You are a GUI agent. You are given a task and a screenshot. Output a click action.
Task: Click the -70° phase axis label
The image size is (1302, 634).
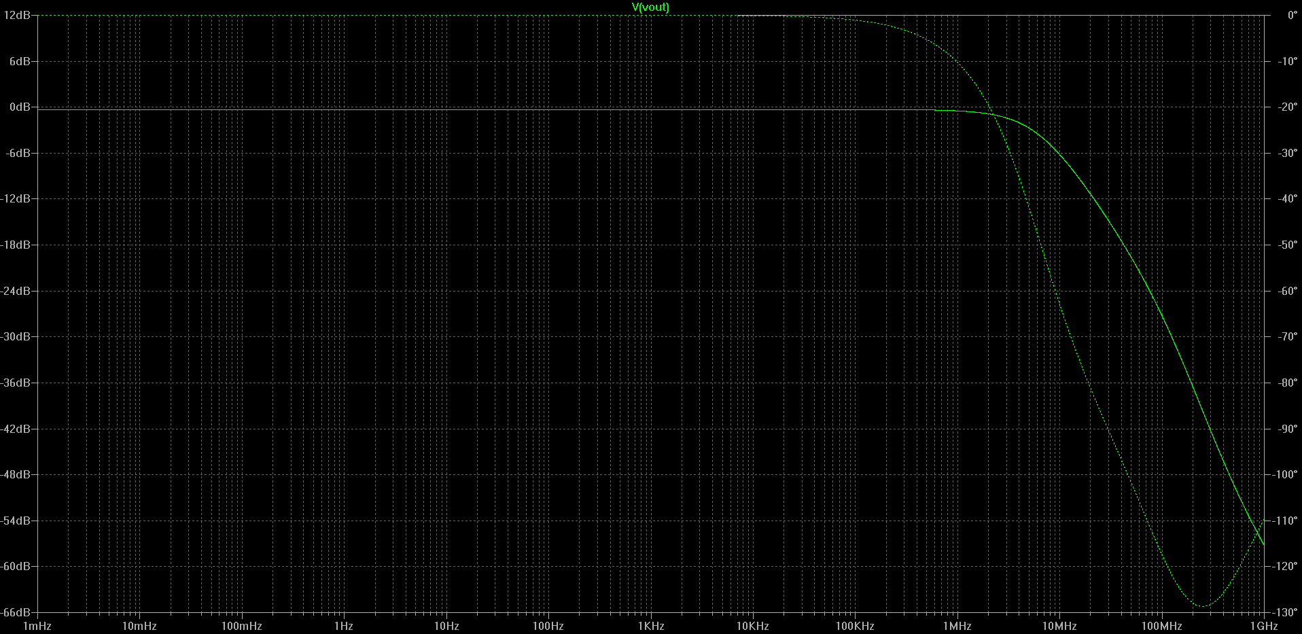pyautogui.click(x=1288, y=336)
